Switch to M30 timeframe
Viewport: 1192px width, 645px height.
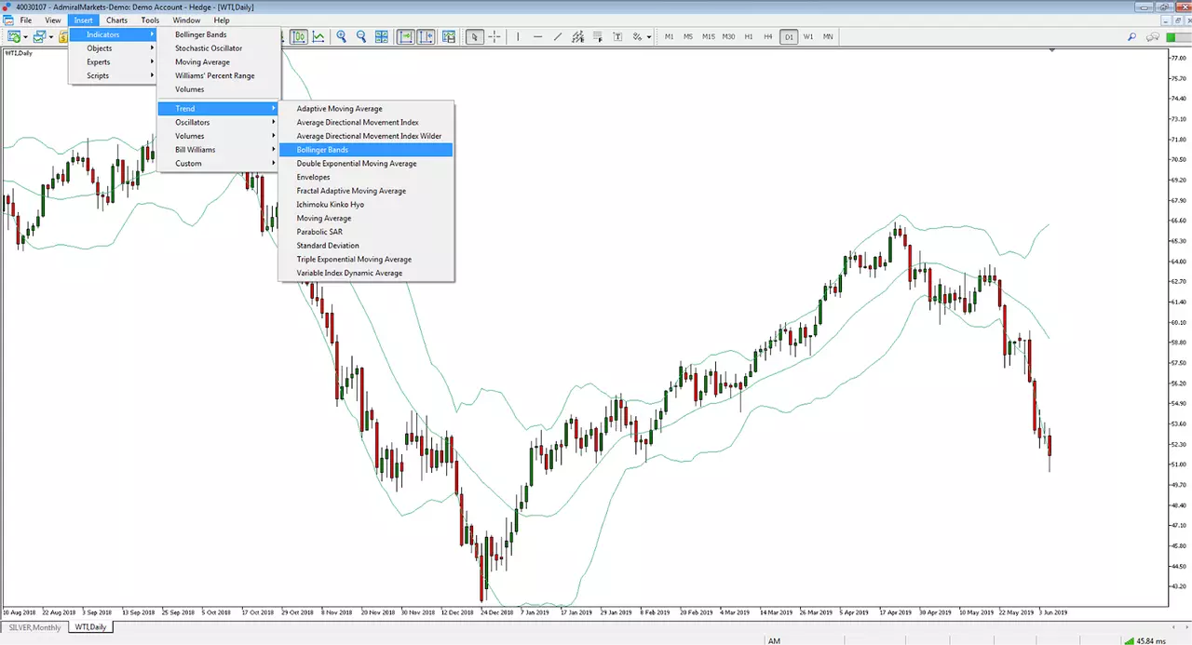(x=728, y=36)
